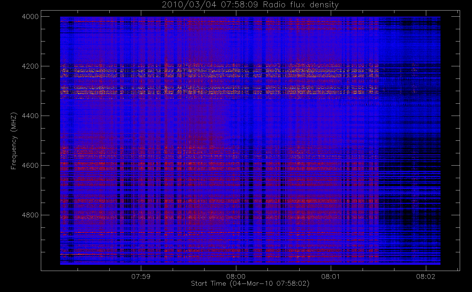Select the 4400 frequency tick label
The height and width of the screenshot is (292, 472).
click(x=30, y=116)
